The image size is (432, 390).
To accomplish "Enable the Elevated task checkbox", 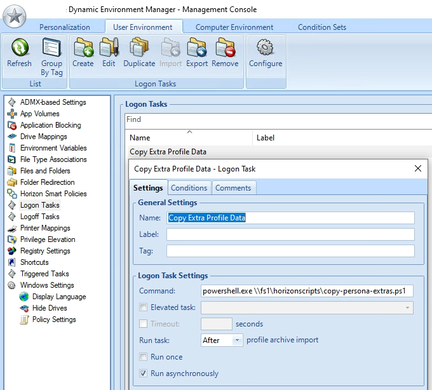I will pyautogui.click(x=144, y=307).
